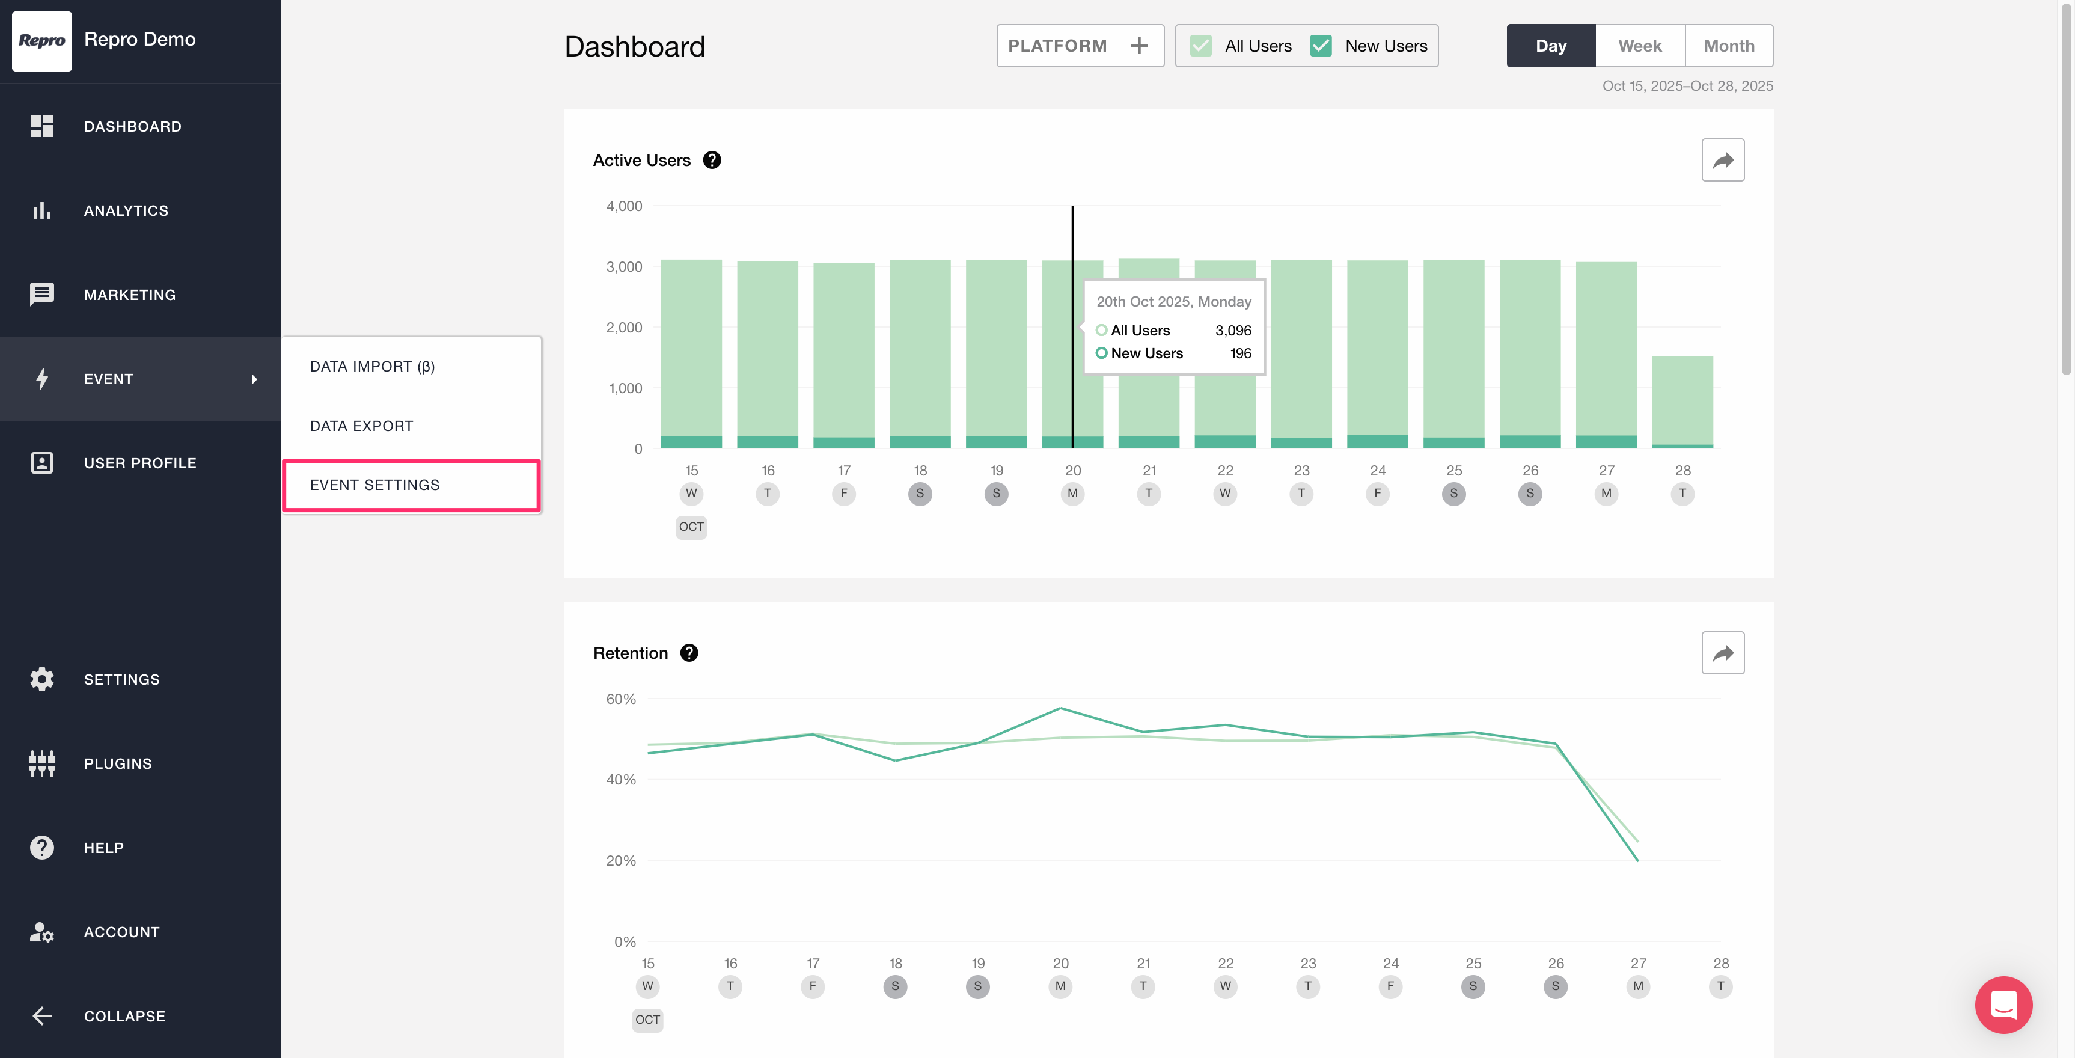Choose Data Export in Event menu

pyautogui.click(x=362, y=426)
